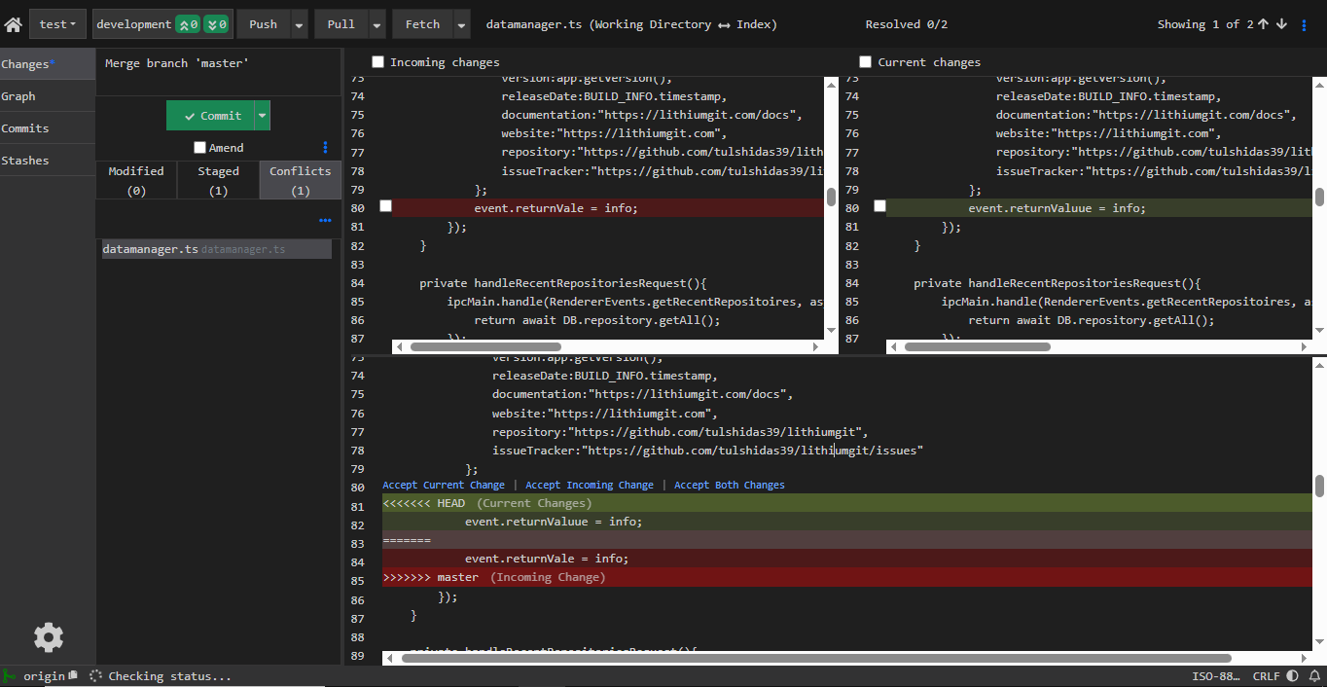The width and height of the screenshot is (1327, 687).
Task: Switch to the Changes sidebar tab
Action: point(48,64)
